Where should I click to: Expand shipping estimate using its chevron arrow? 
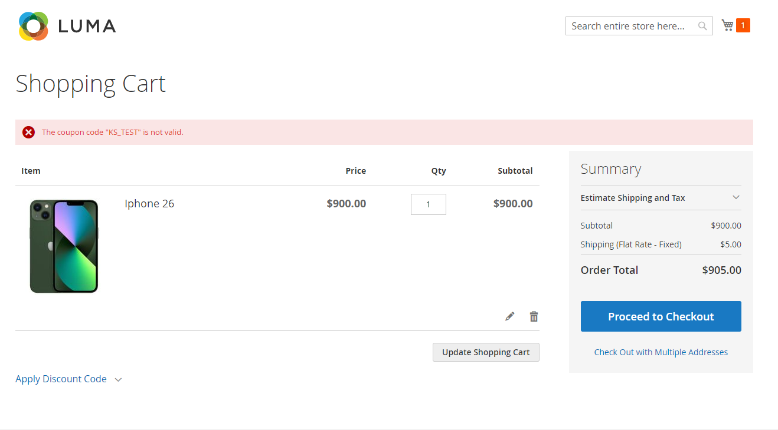pos(735,197)
